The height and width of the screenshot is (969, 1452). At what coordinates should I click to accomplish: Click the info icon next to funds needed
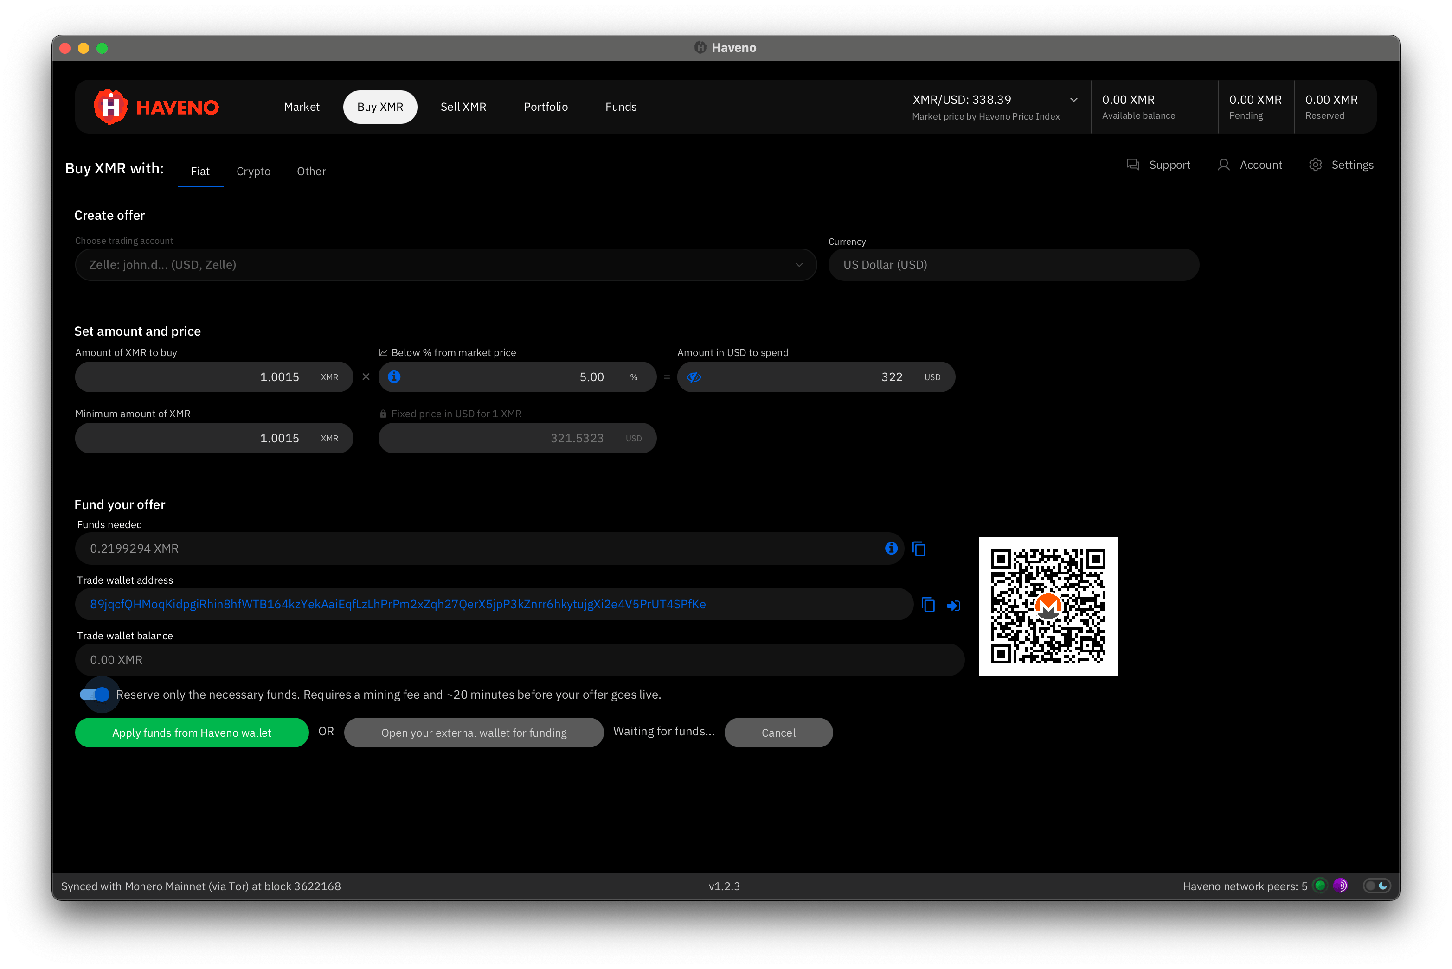click(891, 548)
